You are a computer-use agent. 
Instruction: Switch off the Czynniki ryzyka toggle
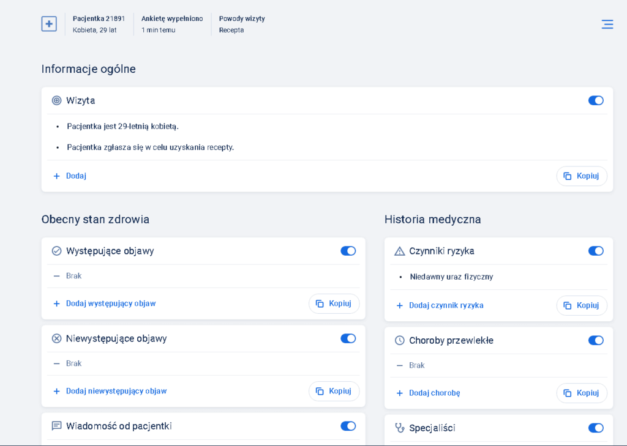[x=595, y=251]
